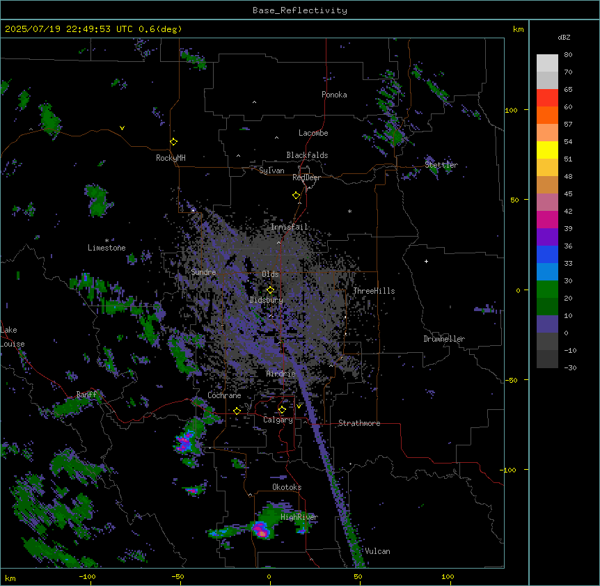Click the Lacombe city label
The height and width of the screenshot is (586, 600).
313,133
